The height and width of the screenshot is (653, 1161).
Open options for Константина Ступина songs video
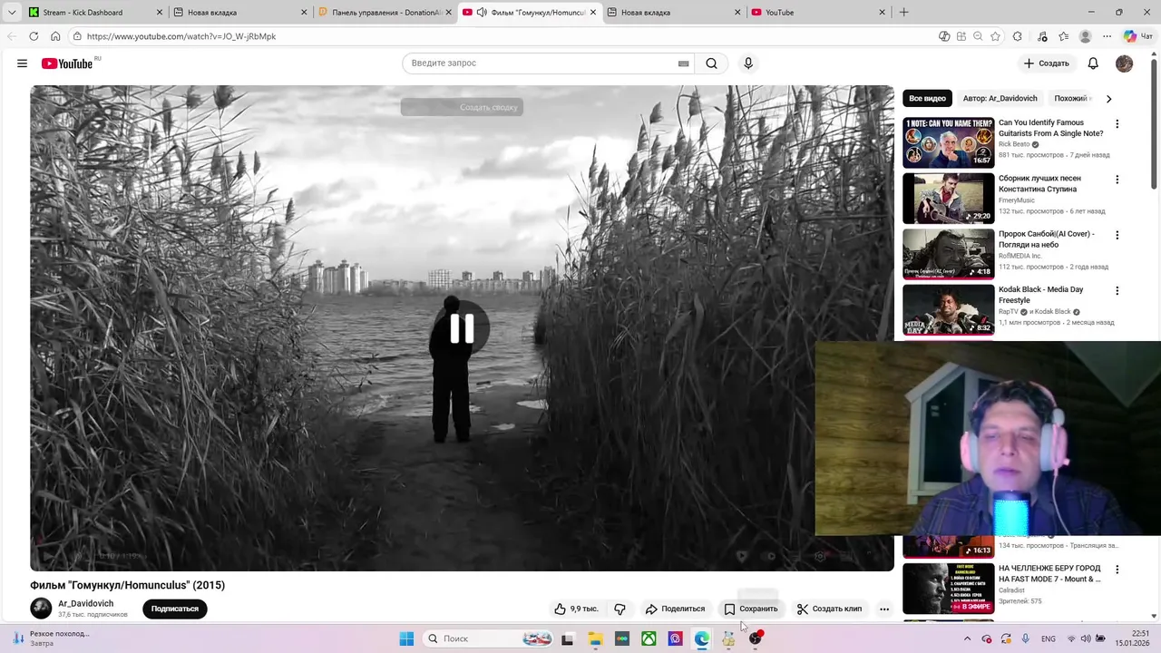(x=1117, y=180)
